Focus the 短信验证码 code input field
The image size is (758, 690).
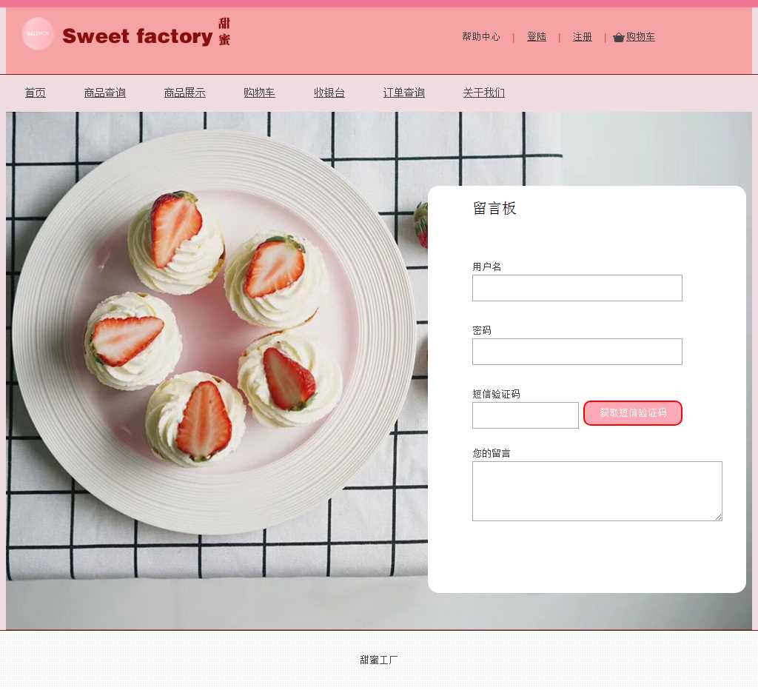526,415
